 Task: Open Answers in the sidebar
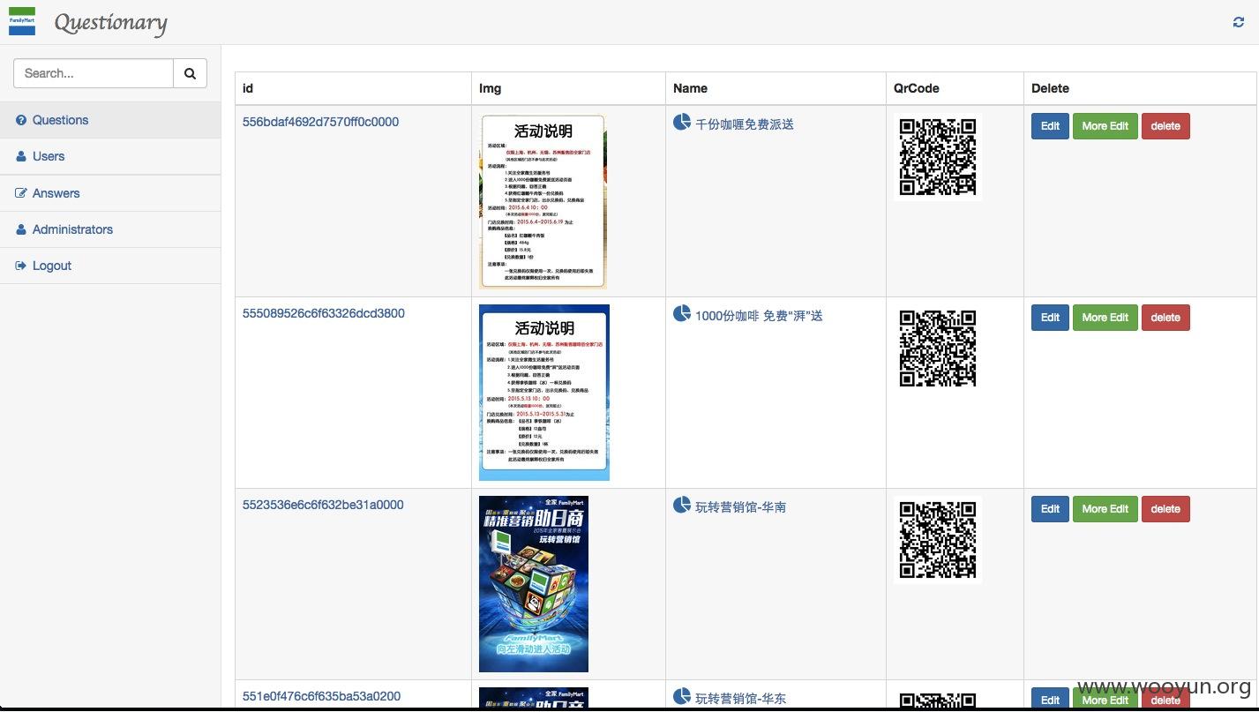point(110,193)
